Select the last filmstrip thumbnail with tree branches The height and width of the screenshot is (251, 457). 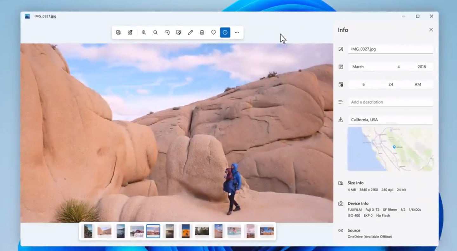(x=267, y=231)
